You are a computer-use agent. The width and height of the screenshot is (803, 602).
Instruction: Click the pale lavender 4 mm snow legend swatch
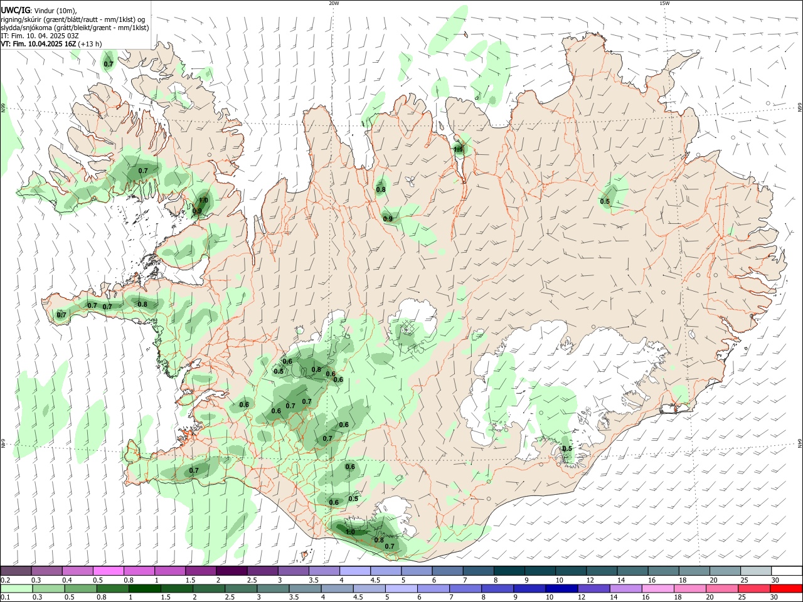tap(355, 571)
